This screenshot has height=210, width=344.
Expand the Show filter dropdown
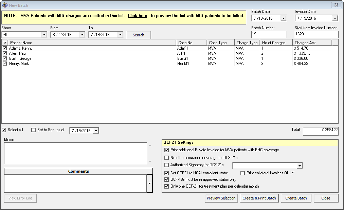click(x=44, y=35)
